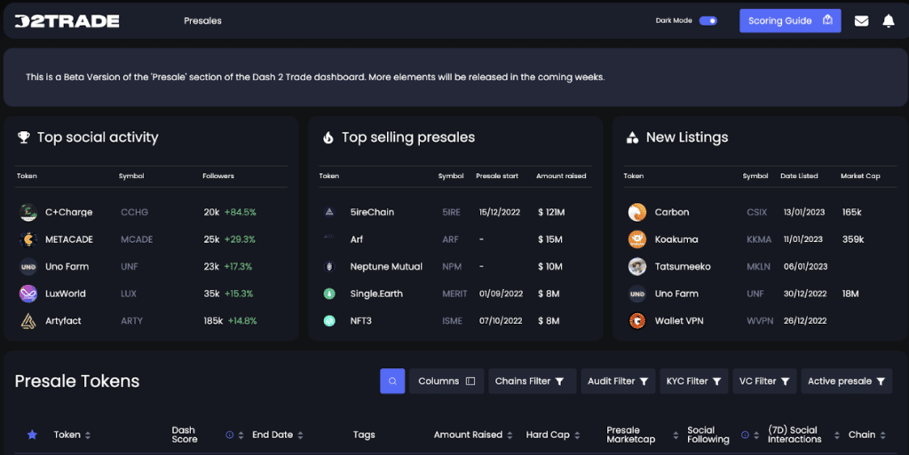
Task: Select the Koakuma token logo
Action: click(637, 239)
